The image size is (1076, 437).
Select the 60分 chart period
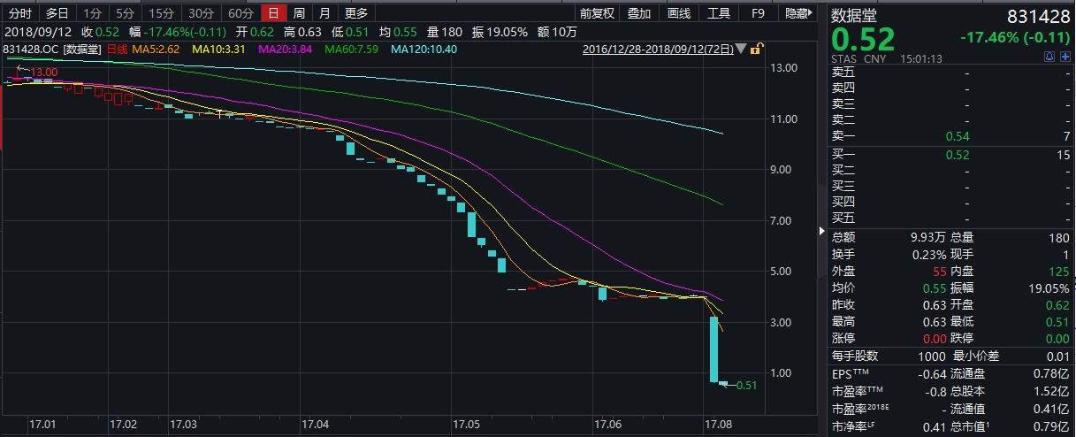tap(240, 13)
